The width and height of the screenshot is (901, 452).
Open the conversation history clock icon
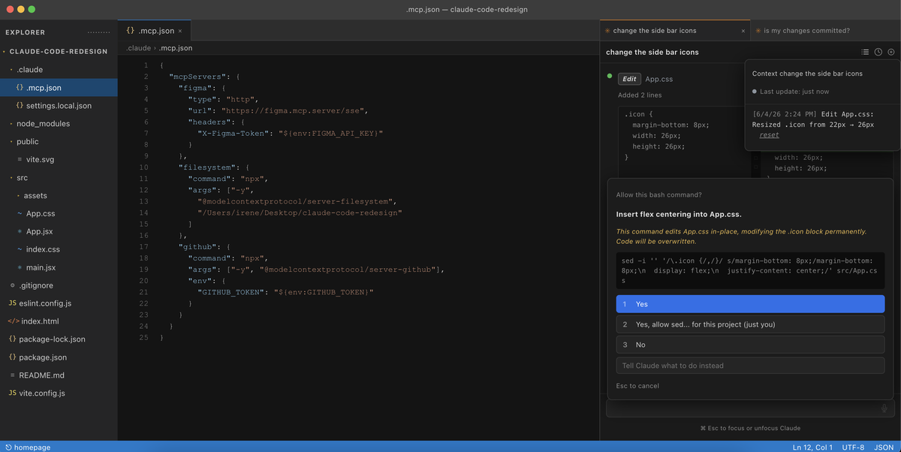[878, 52]
